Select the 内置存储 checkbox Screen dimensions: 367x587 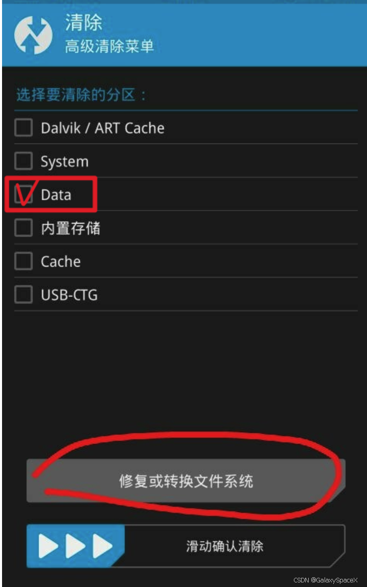point(23,228)
